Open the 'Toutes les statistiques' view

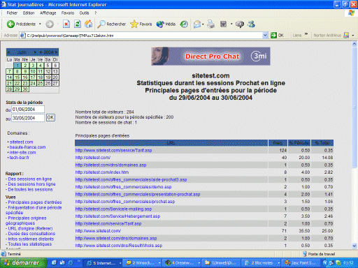(x=30, y=244)
